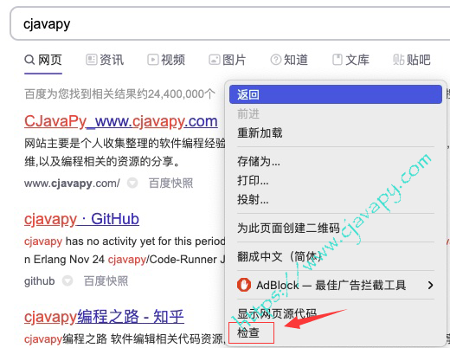450x348 pixels.
Task: Choose 翻成中文（简体） menu item
Action: coord(336,256)
